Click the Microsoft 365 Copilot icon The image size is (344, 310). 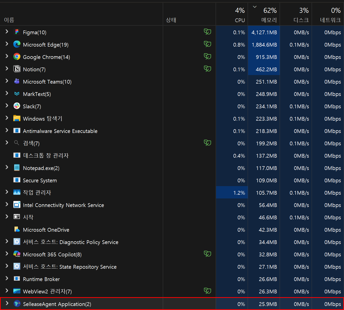tap(17, 254)
